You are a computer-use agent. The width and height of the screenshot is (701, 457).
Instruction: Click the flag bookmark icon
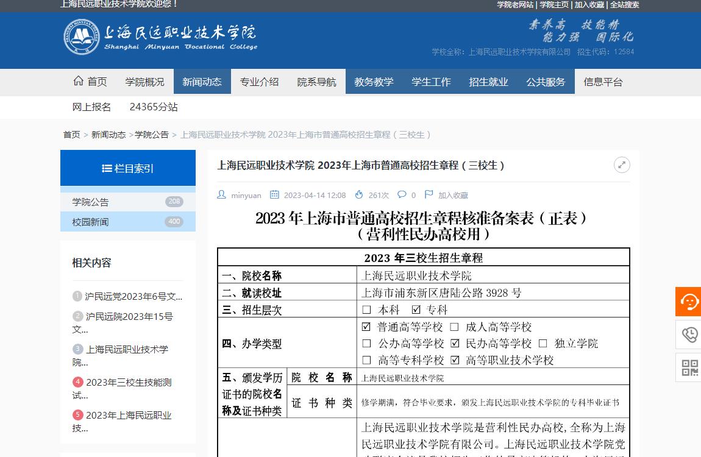click(x=429, y=194)
